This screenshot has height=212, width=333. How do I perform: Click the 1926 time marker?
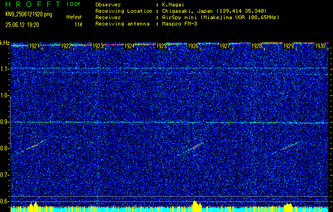[x=193, y=46]
